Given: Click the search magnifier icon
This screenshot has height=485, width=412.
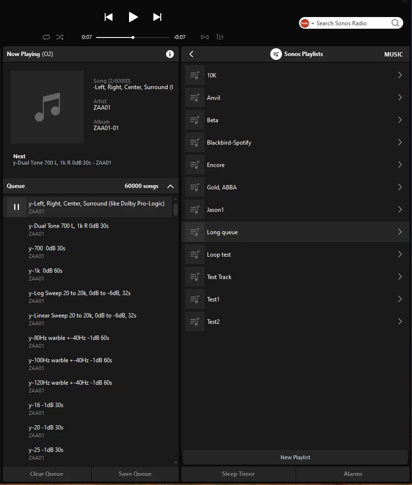Looking at the screenshot, I should [x=395, y=23].
